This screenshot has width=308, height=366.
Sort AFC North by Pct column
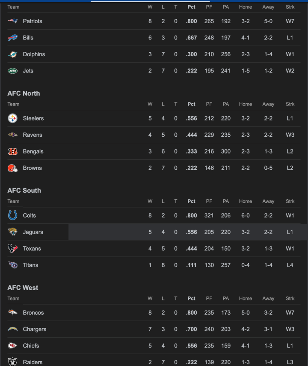191,104
